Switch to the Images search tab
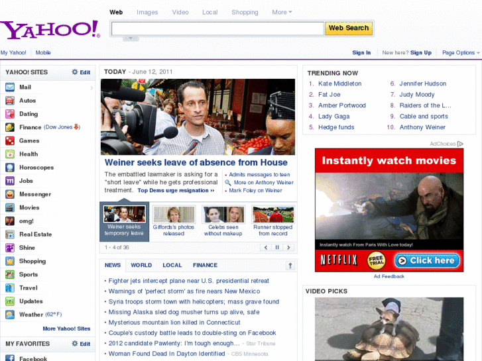The width and height of the screenshot is (482, 361). 147,13
